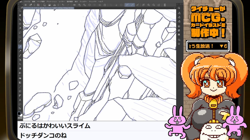The image size is (250, 140).
Task: Open the レイヤー menu
Action: coord(62,2)
